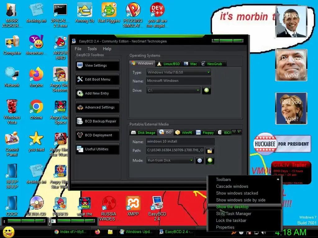Select the Computer desktop icon

[12, 45]
